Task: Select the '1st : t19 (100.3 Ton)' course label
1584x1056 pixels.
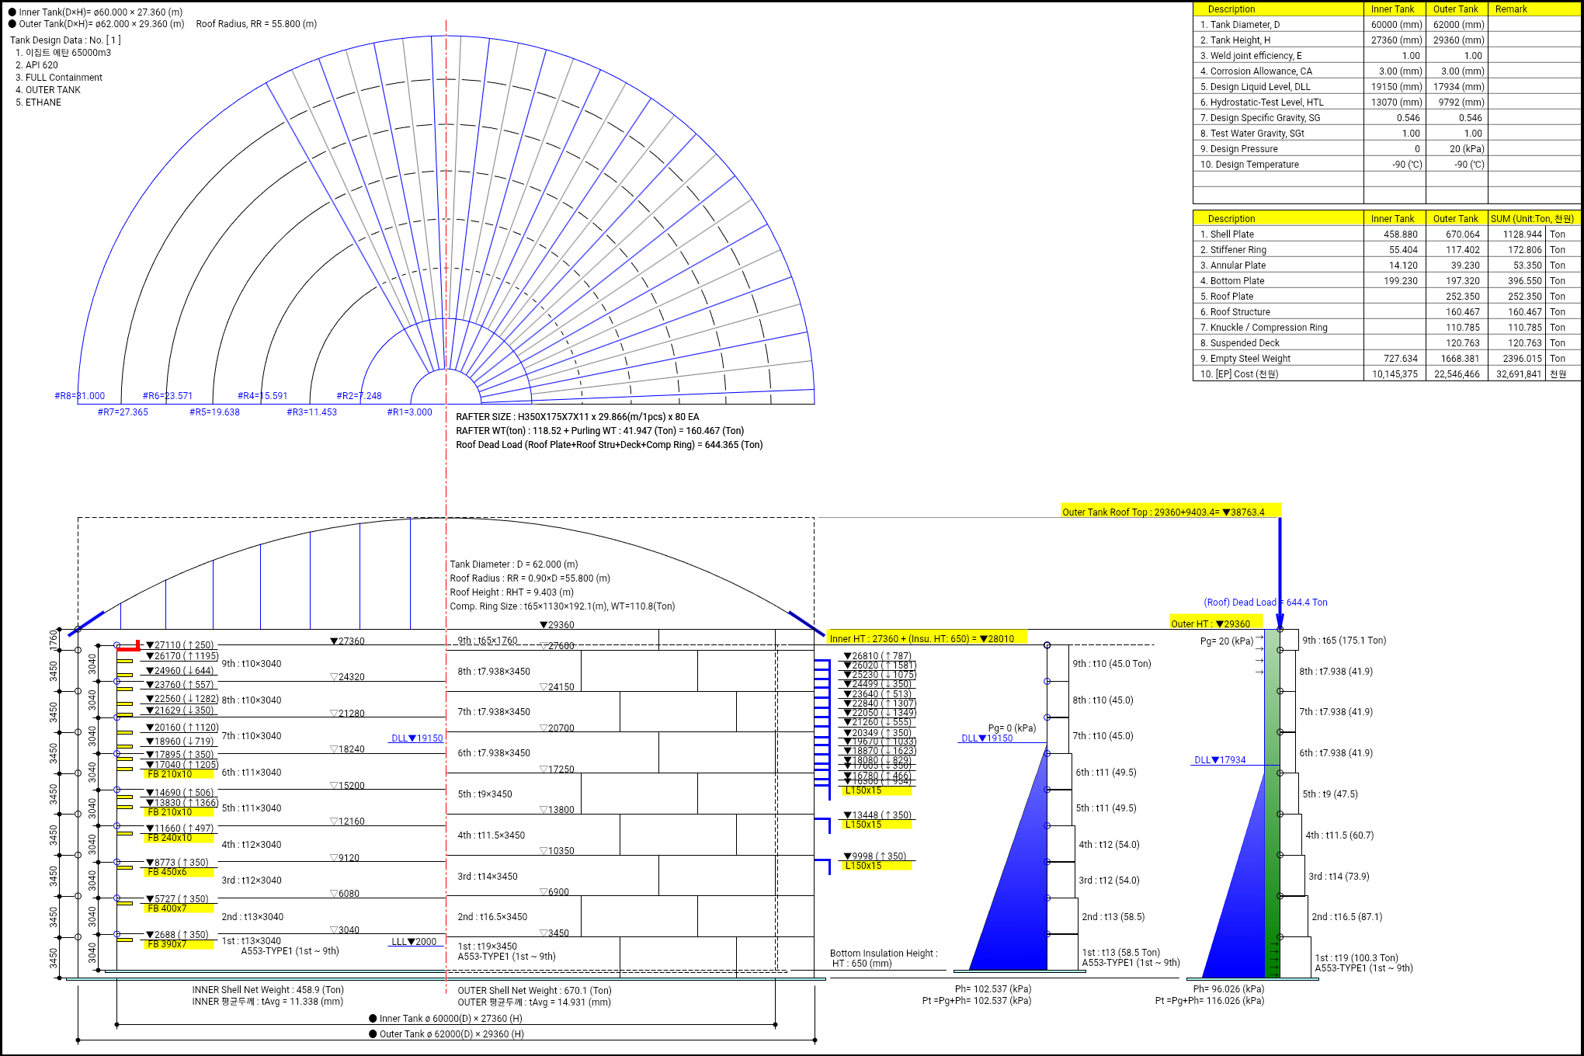Action: point(1356,958)
